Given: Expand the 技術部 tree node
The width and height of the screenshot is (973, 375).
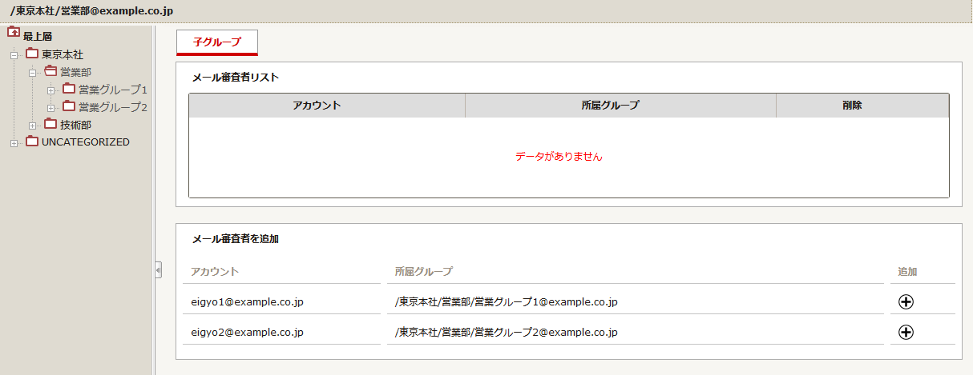Looking at the screenshot, I should (x=32, y=126).
